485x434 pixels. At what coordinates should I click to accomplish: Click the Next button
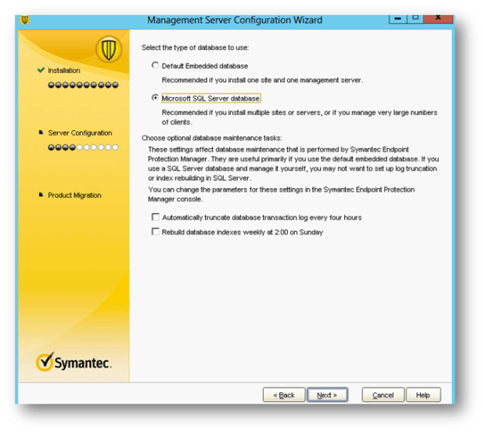tap(327, 395)
